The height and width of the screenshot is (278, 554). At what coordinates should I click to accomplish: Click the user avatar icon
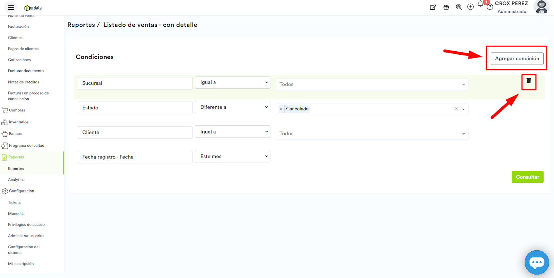pyautogui.click(x=541, y=7)
